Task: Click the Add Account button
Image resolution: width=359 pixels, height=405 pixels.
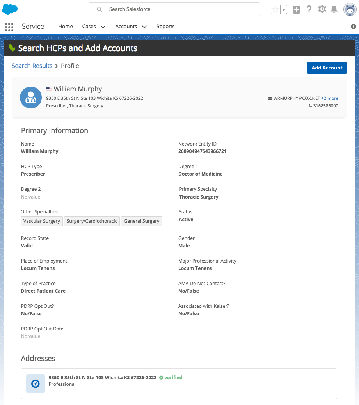Action: (327, 67)
